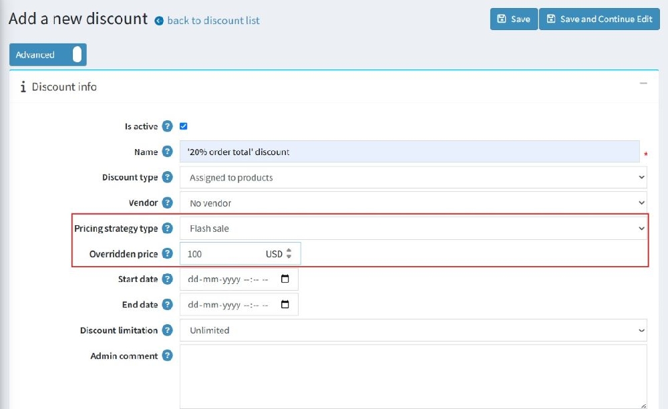Click the help icon next to Name
The image size is (668, 409).
pos(168,152)
